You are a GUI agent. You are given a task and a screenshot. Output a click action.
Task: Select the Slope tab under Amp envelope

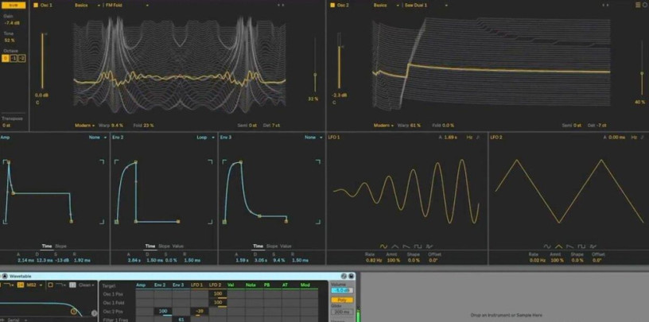[60, 246]
